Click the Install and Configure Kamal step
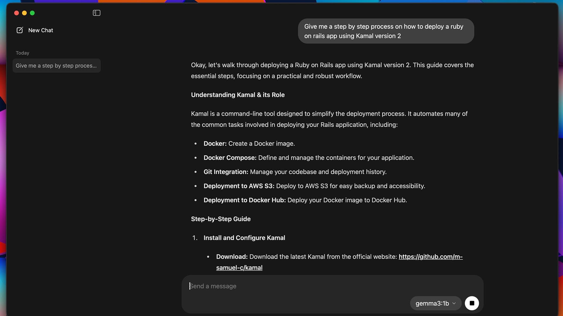The height and width of the screenshot is (316, 563). (244, 238)
